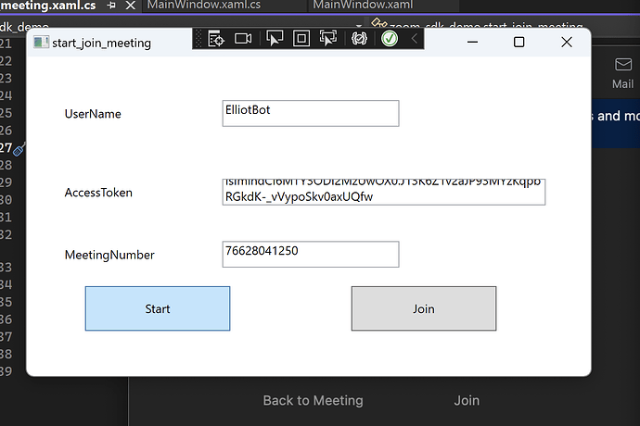This screenshot has height=426, width=640.
Task: Click the start_join_meeting window app icon
Action: click(41, 42)
